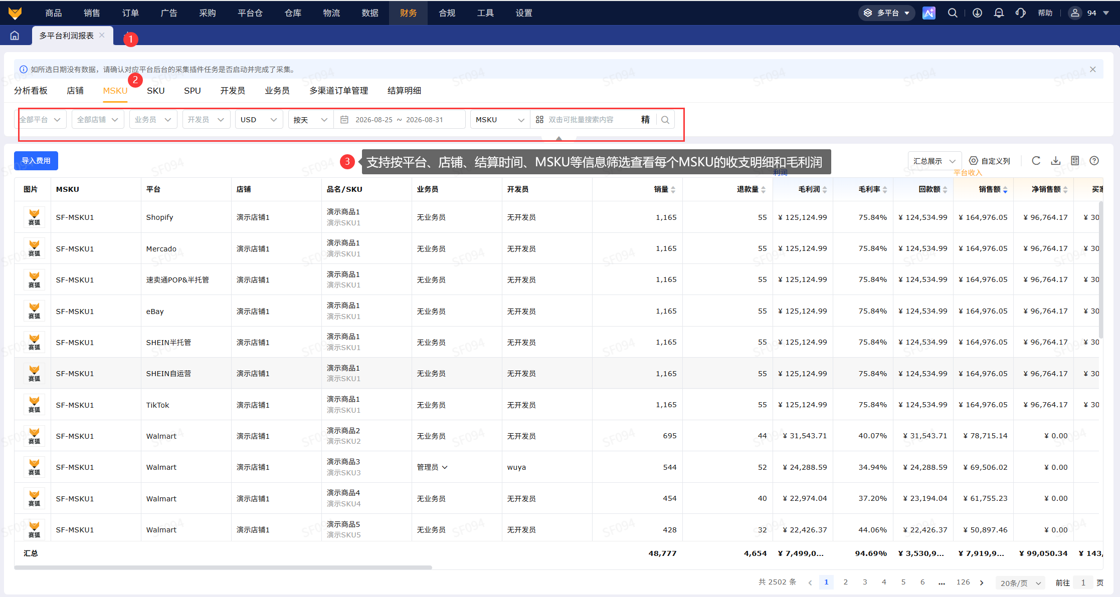
Task: Click the export download icon above table
Action: pos(1056,161)
